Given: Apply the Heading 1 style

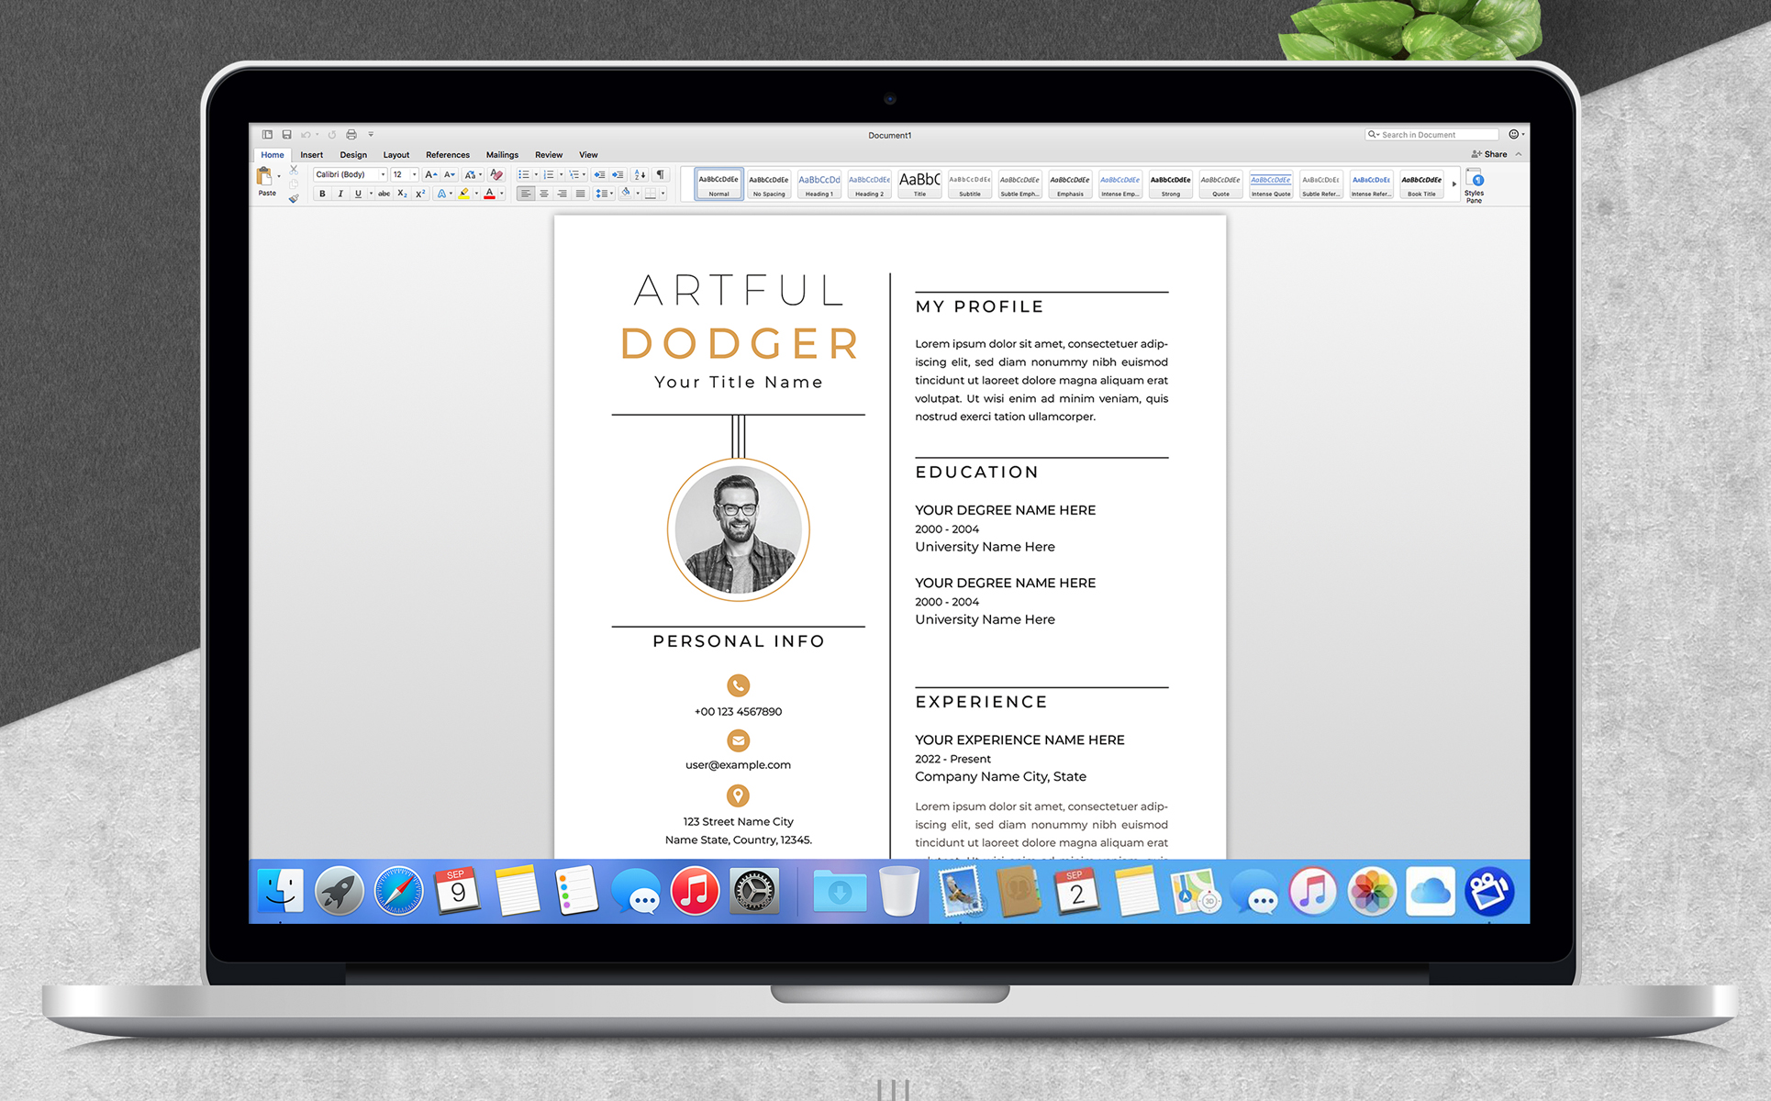Looking at the screenshot, I should (x=819, y=184).
